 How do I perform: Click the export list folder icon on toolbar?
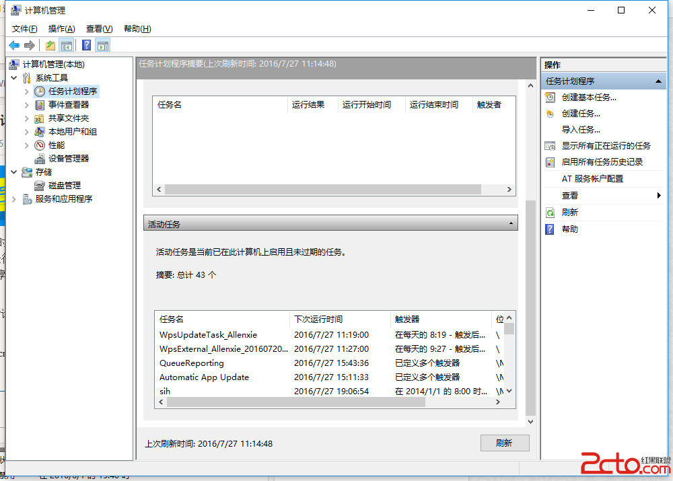tap(48, 45)
